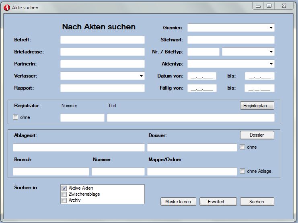Viewport: 298px width, 223px height.
Task: Open the Gremien dropdown list
Action: (x=271, y=28)
